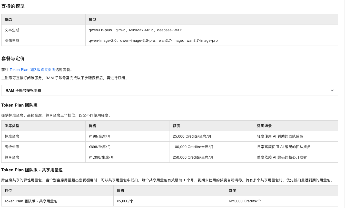Click the 尊享坐席 cell
Screen dimensions: 345x208
[43, 157]
